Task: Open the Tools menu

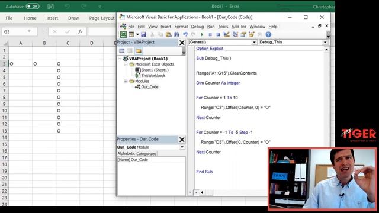Action: 223,27
